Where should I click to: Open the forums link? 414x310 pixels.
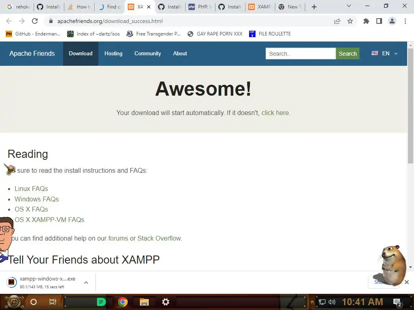point(118,238)
